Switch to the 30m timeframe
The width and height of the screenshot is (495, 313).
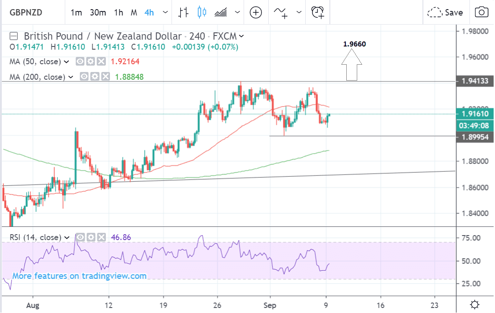pos(98,12)
